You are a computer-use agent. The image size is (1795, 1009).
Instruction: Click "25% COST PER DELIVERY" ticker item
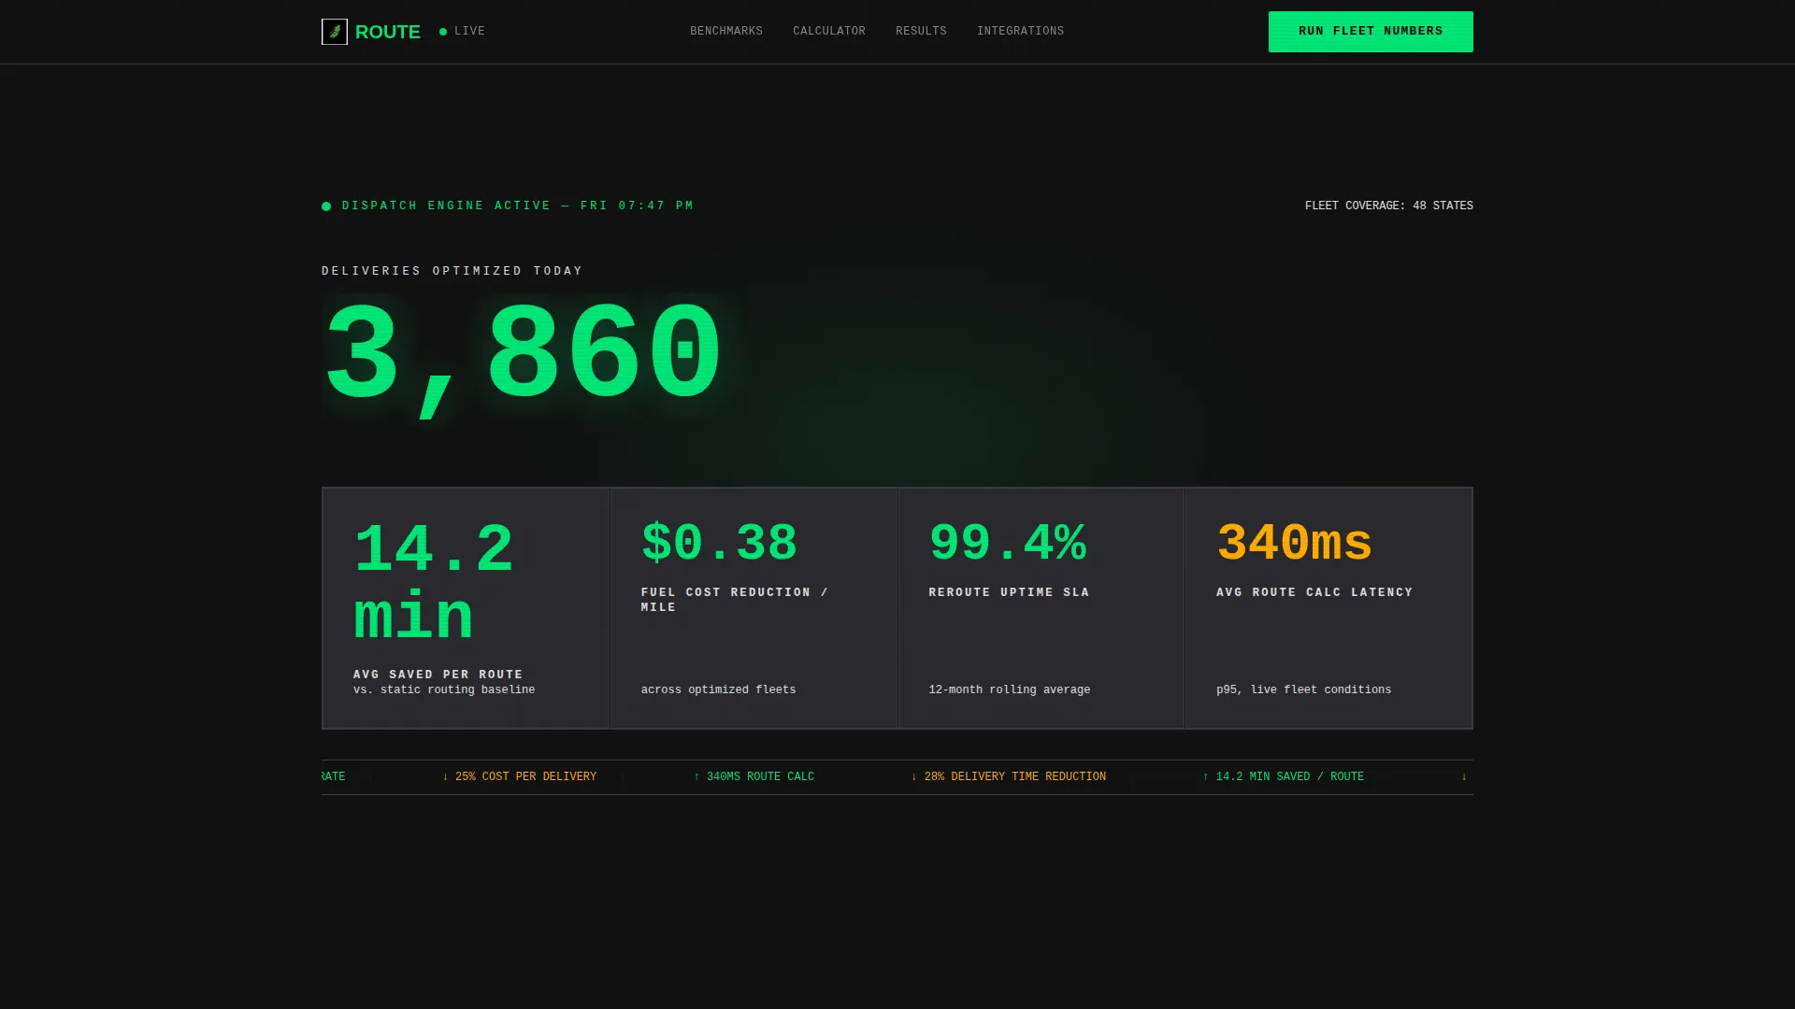click(519, 777)
